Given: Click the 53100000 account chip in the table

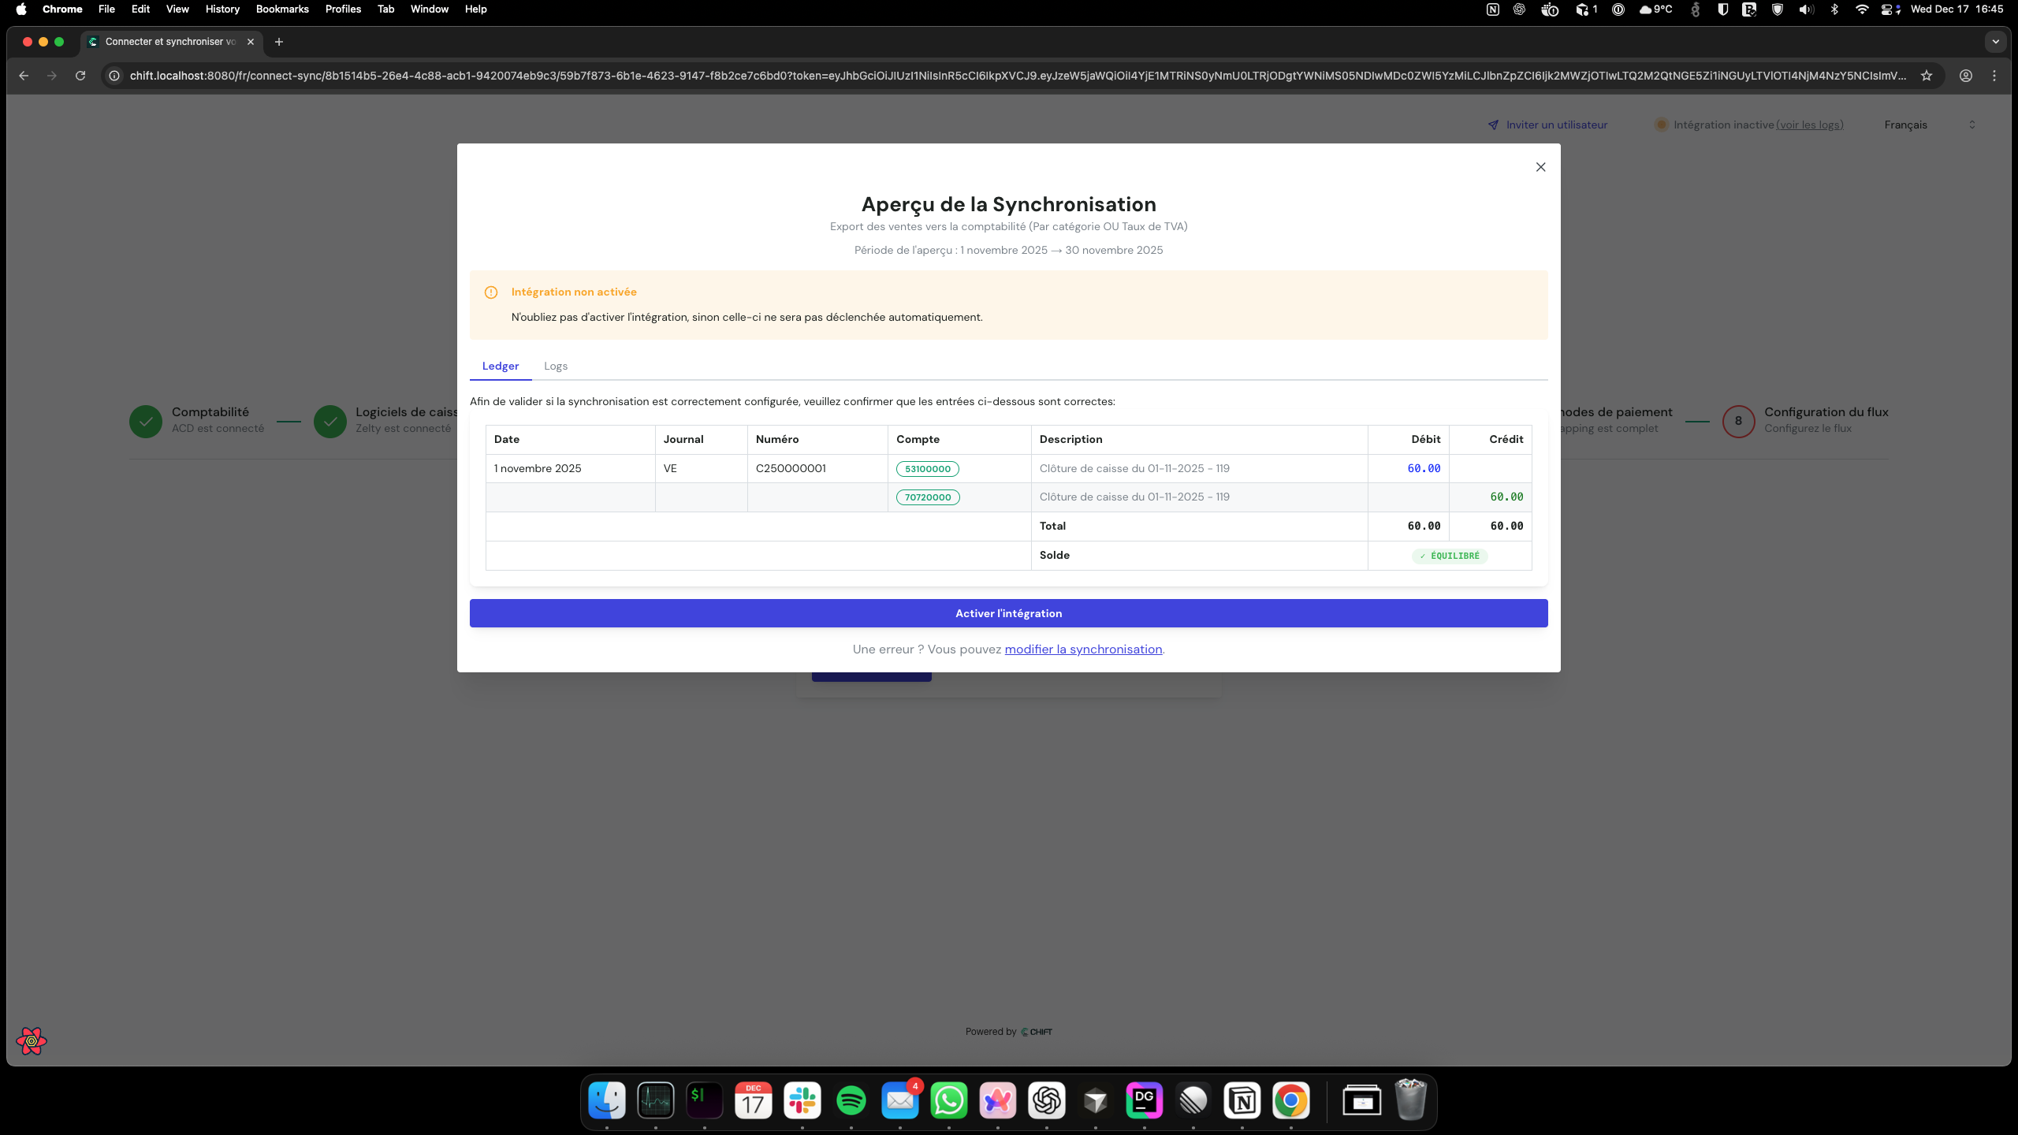Looking at the screenshot, I should pyautogui.click(x=927, y=468).
